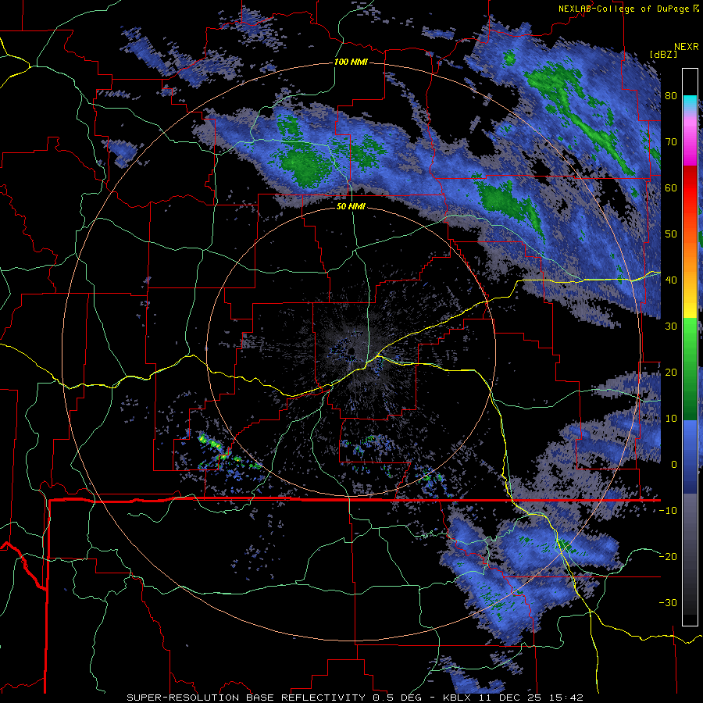Click the 80 value on the dBZ scale
The image size is (703, 703).
tap(671, 96)
